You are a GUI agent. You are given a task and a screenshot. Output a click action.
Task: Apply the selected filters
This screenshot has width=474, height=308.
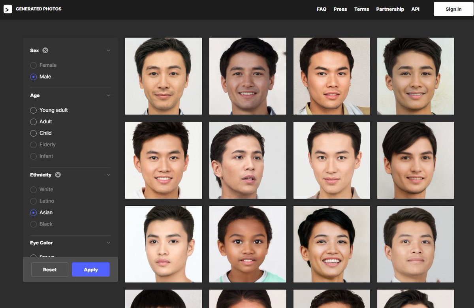click(91, 270)
